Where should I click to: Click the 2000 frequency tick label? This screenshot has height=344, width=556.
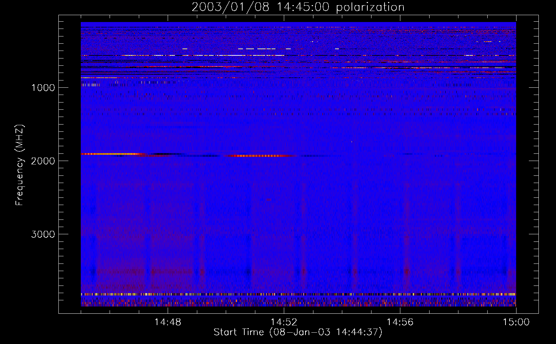(43, 161)
